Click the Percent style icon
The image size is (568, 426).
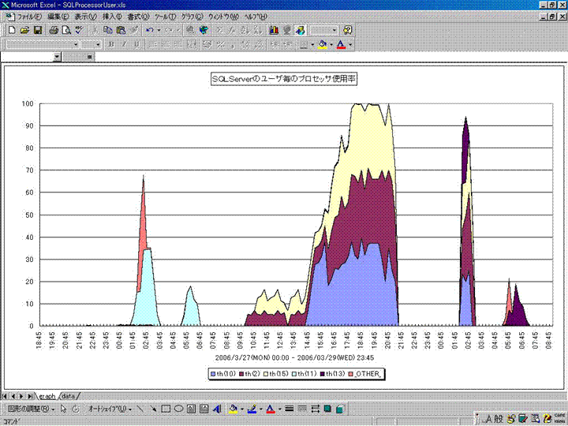pos(220,44)
